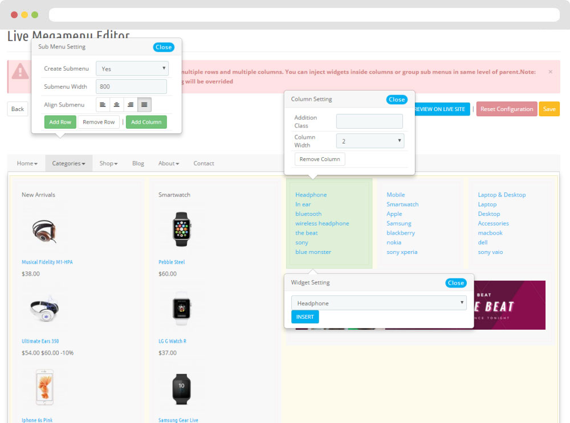
Task: Select align submenu right icon
Action: point(131,105)
